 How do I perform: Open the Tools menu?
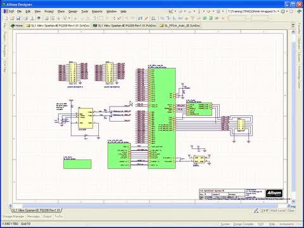click(x=85, y=11)
